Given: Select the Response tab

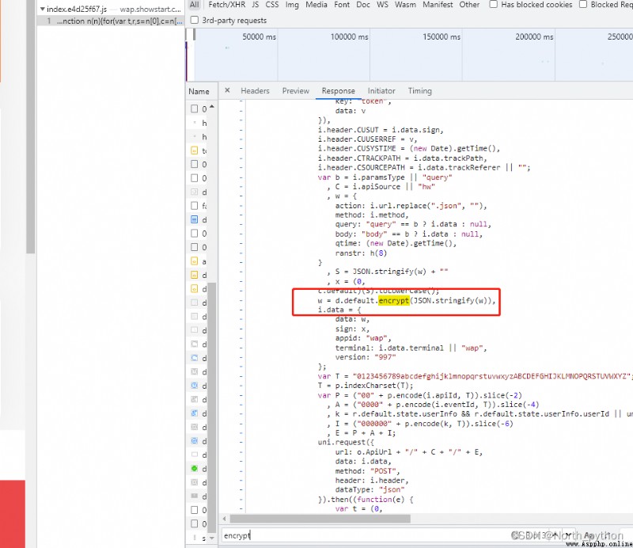Looking at the screenshot, I should click(339, 91).
